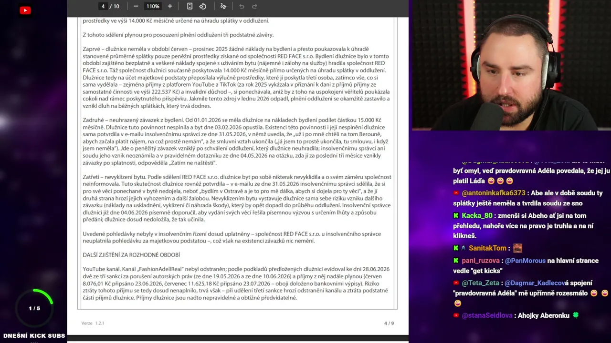
Task: Click the username @Teta_Zeta in chat
Action: point(481,283)
